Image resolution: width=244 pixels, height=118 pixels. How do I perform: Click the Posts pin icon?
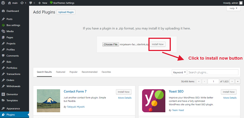tap(3, 19)
